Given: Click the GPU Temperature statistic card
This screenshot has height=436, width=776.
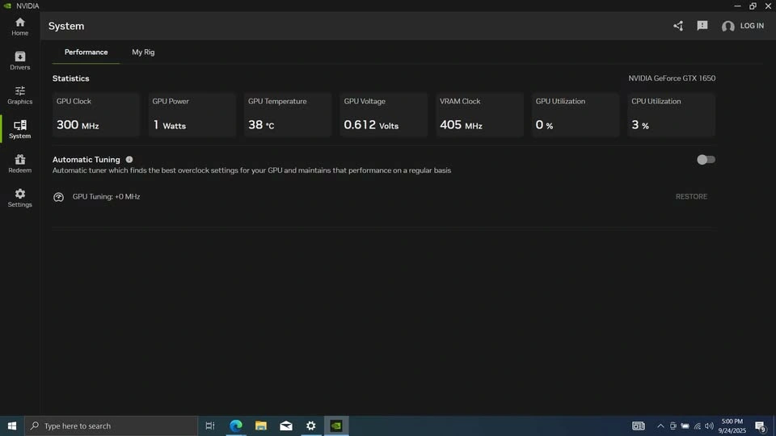Looking at the screenshot, I should coord(288,115).
